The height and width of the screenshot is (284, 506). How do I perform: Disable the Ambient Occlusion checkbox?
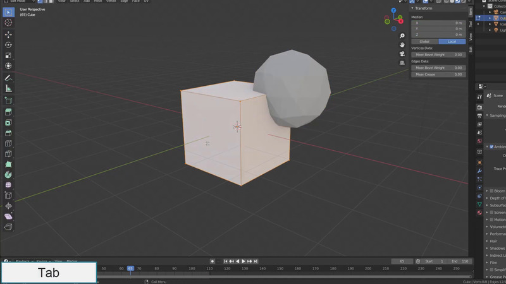click(491, 146)
